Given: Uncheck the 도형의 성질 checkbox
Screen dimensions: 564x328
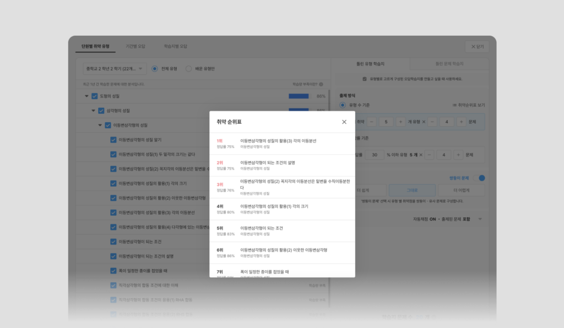Looking at the screenshot, I should [x=95, y=96].
